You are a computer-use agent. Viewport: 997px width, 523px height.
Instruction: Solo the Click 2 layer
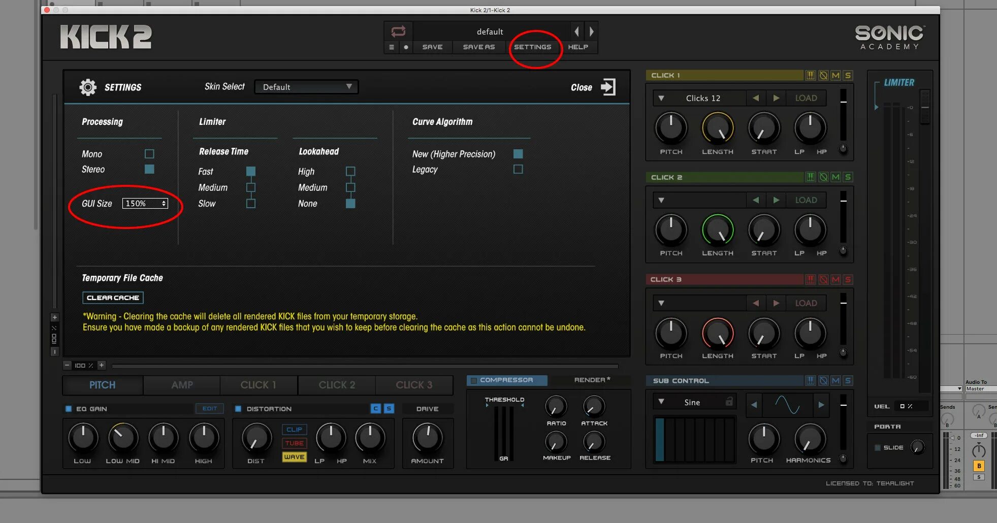click(x=848, y=177)
